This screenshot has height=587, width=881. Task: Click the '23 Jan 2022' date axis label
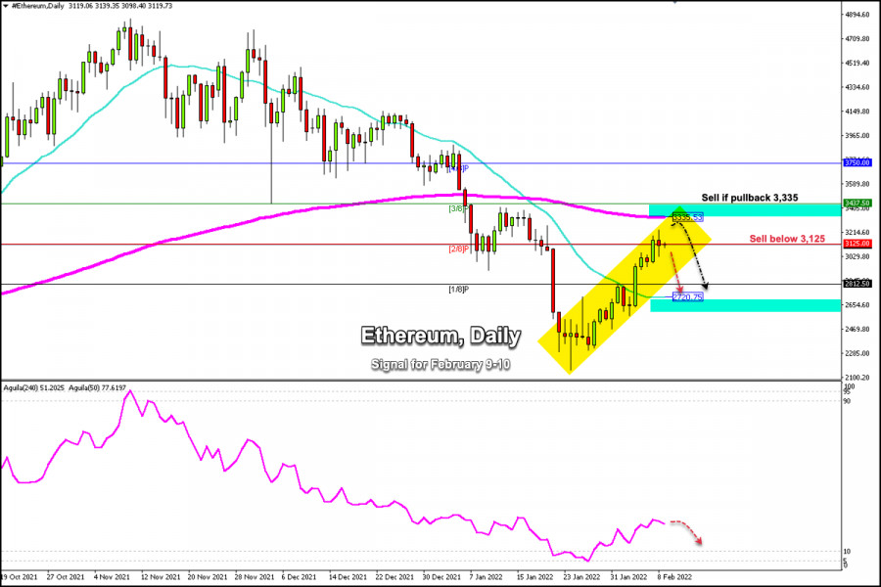coord(582,577)
